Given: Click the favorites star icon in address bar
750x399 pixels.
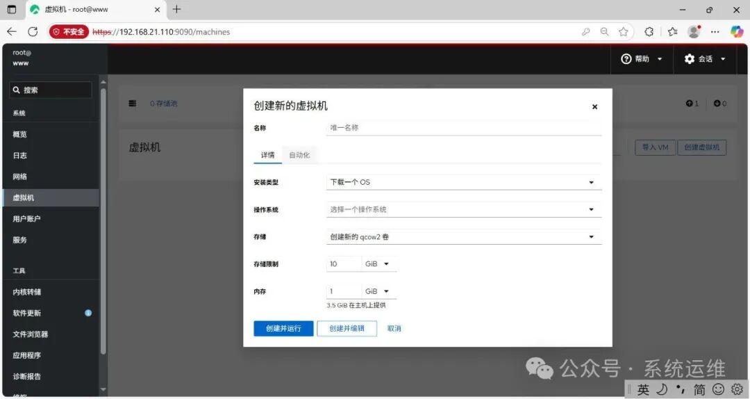Looking at the screenshot, I should tap(624, 31).
